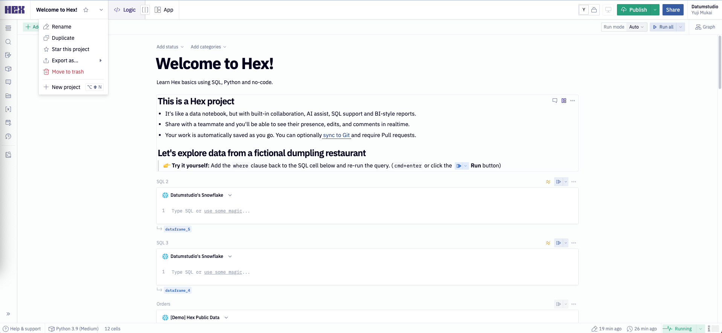Star the Welcome to Hex project
The height and width of the screenshot is (333, 722).
pyautogui.click(x=86, y=10)
